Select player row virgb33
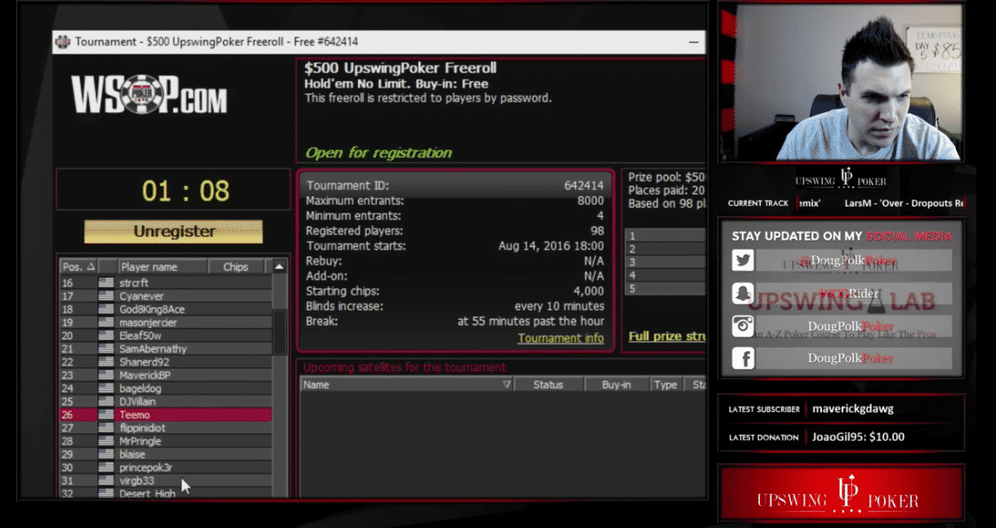The height and width of the screenshot is (528, 996). (165, 481)
